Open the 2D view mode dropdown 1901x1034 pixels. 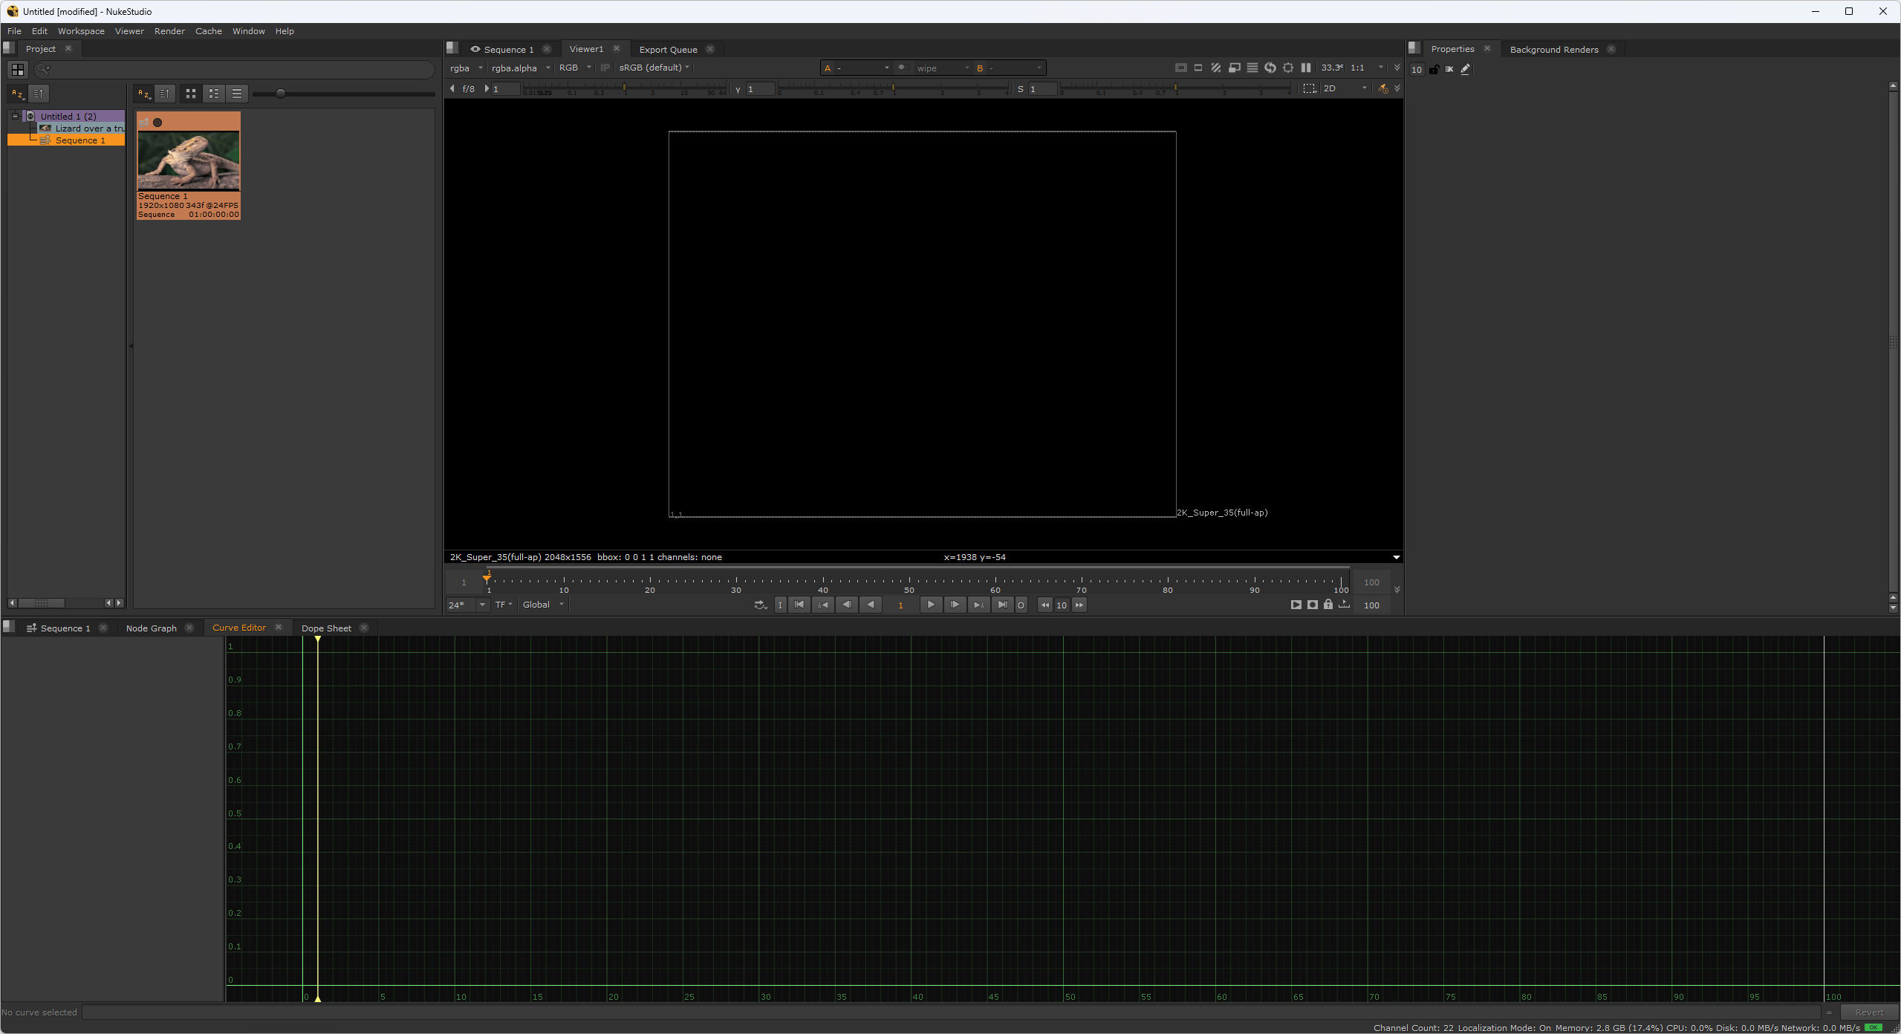point(1344,88)
